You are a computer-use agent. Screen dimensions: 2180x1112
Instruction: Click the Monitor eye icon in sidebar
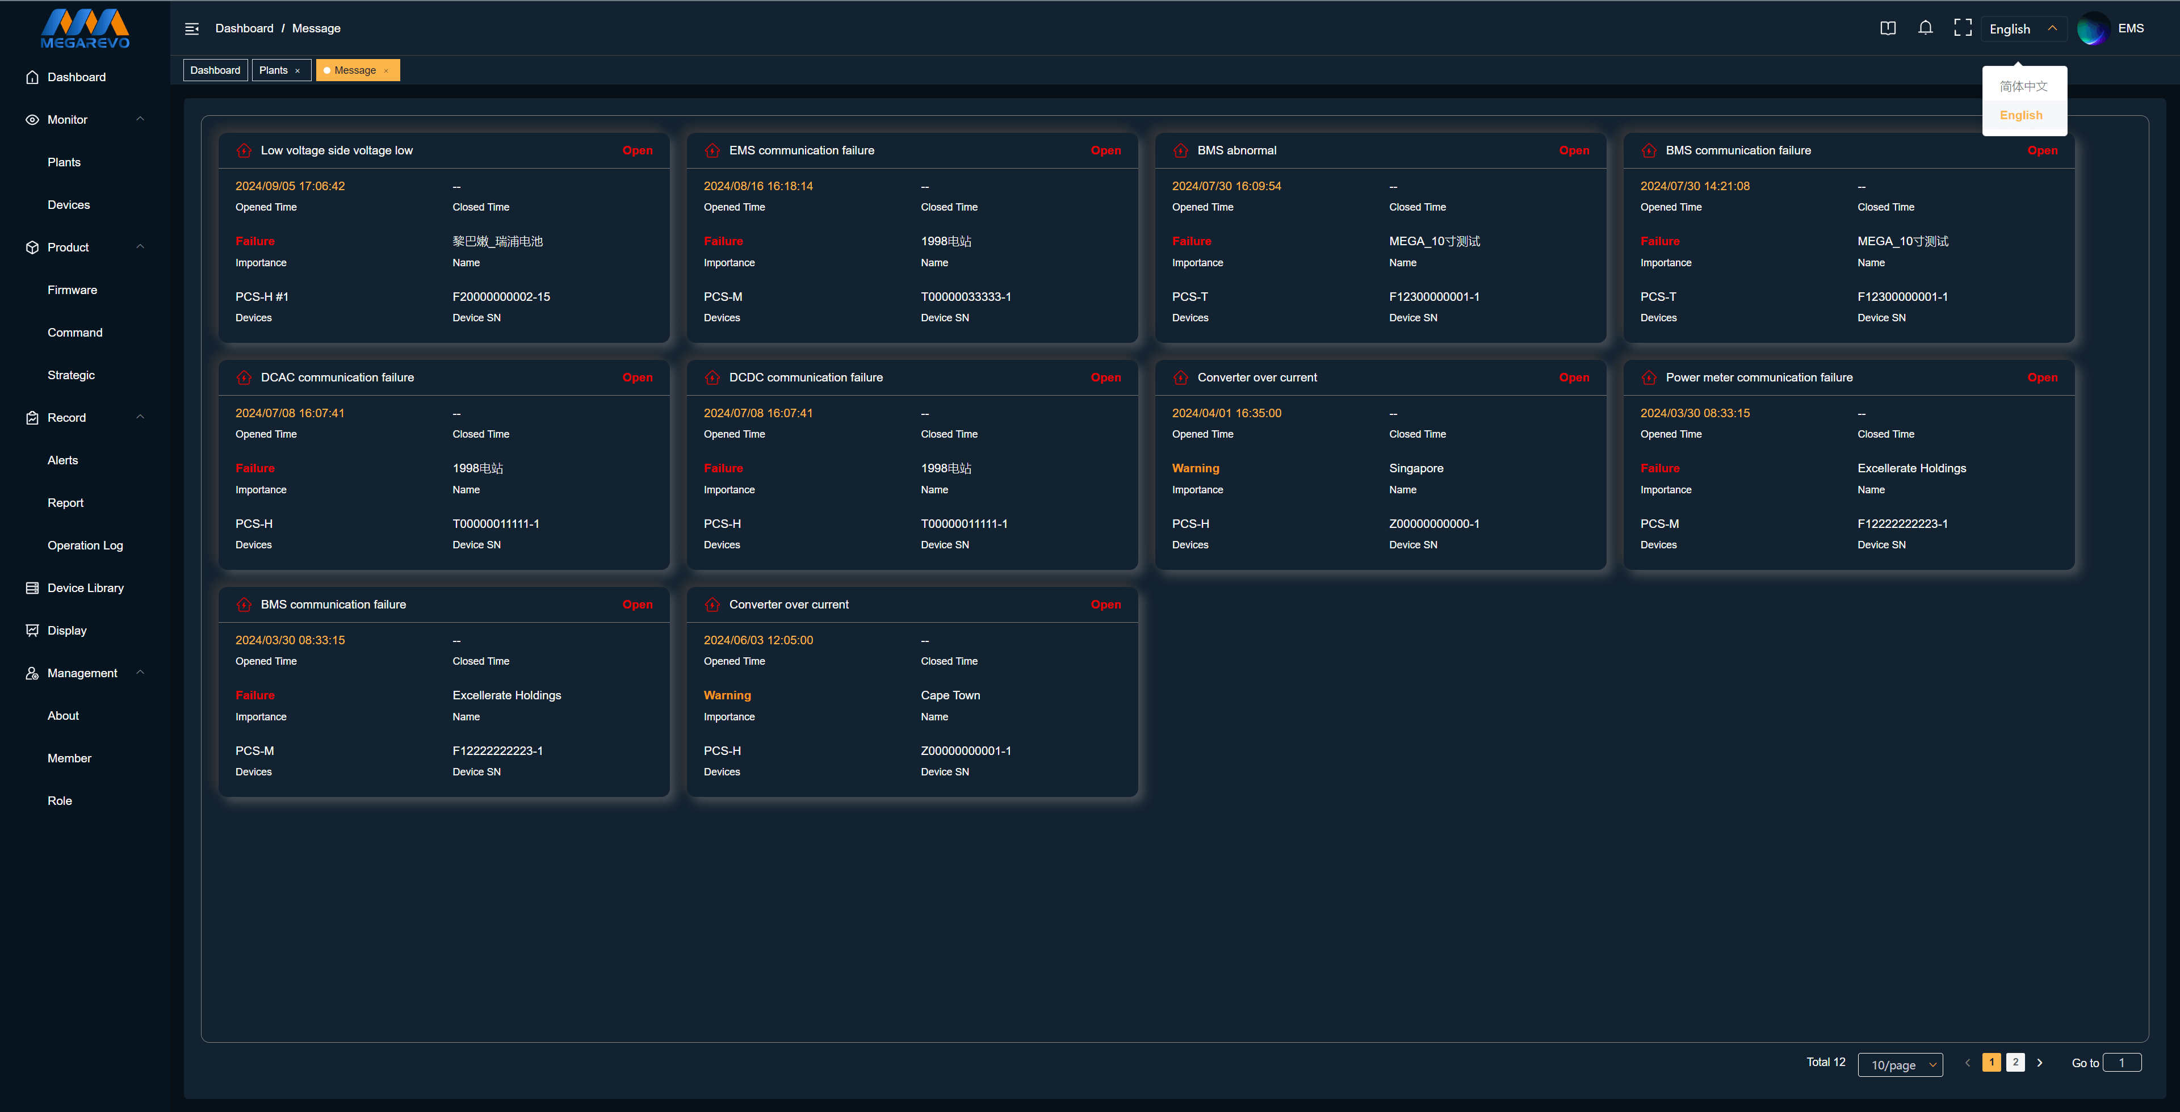(32, 119)
